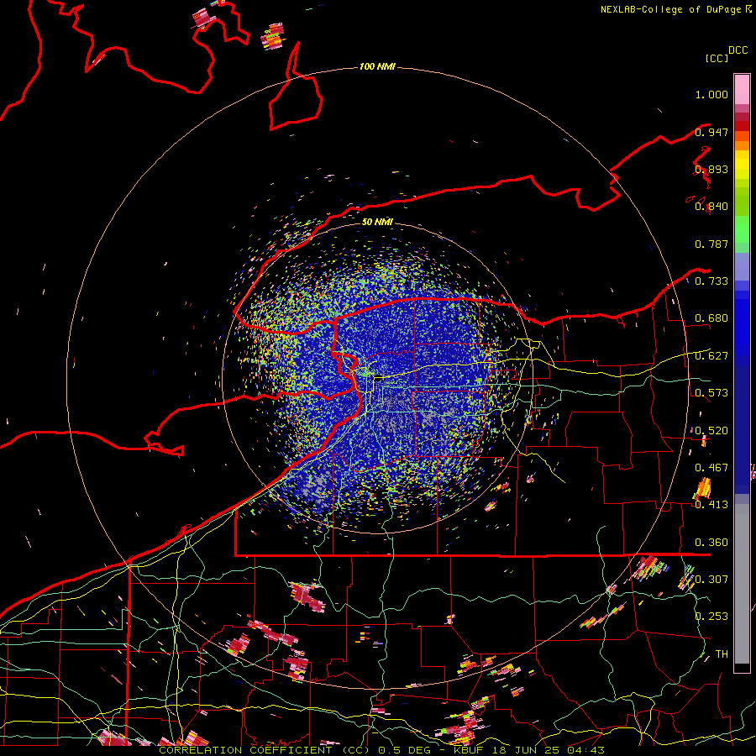This screenshot has width=756, height=756.
Task: Click the [CC] unit label above the scale
Action: click(717, 58)
